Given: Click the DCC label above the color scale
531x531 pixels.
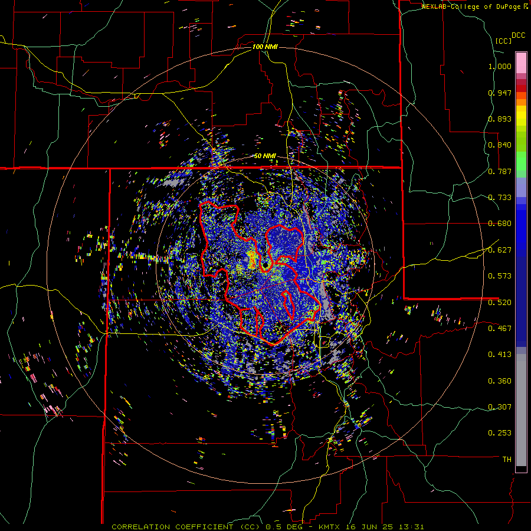Looking at the screenshot, I should [518, 35].
